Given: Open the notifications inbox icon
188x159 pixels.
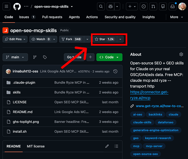Looking at the screenshot, I should click(x=172, y=6).
